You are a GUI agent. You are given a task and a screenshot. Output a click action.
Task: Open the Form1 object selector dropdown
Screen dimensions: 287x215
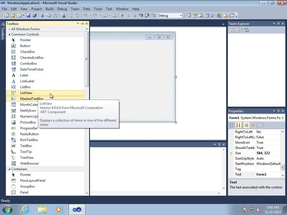pyautogui.click(x=283, y=118)
